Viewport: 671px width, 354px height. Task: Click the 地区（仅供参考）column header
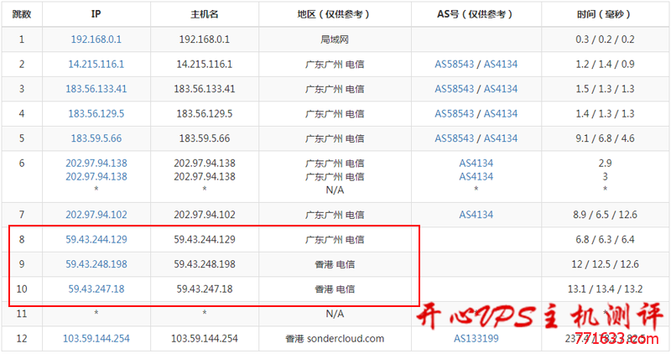[335, 14]
